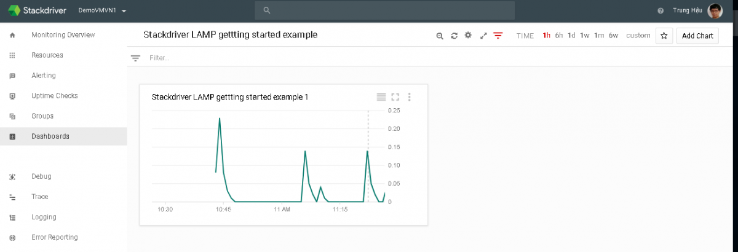Click the top search bar
This screenshot has width=738, height=252.
pyautogui.click(x=384, y=10)
